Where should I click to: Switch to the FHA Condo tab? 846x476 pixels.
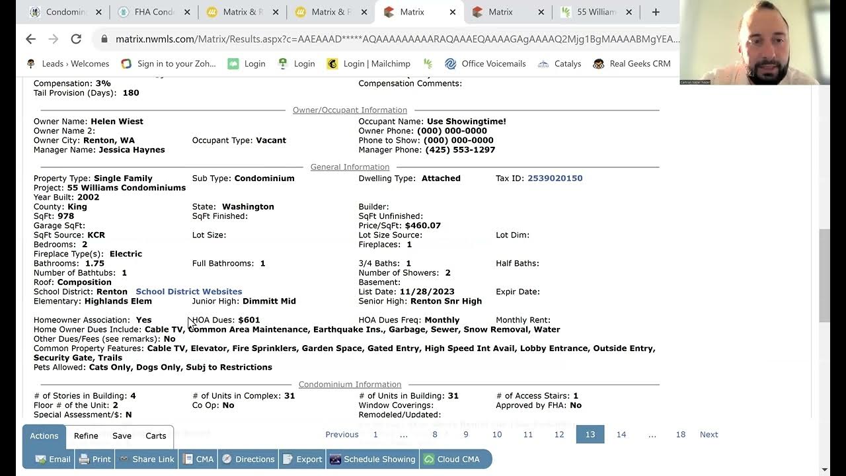click(x=154, y=12)
